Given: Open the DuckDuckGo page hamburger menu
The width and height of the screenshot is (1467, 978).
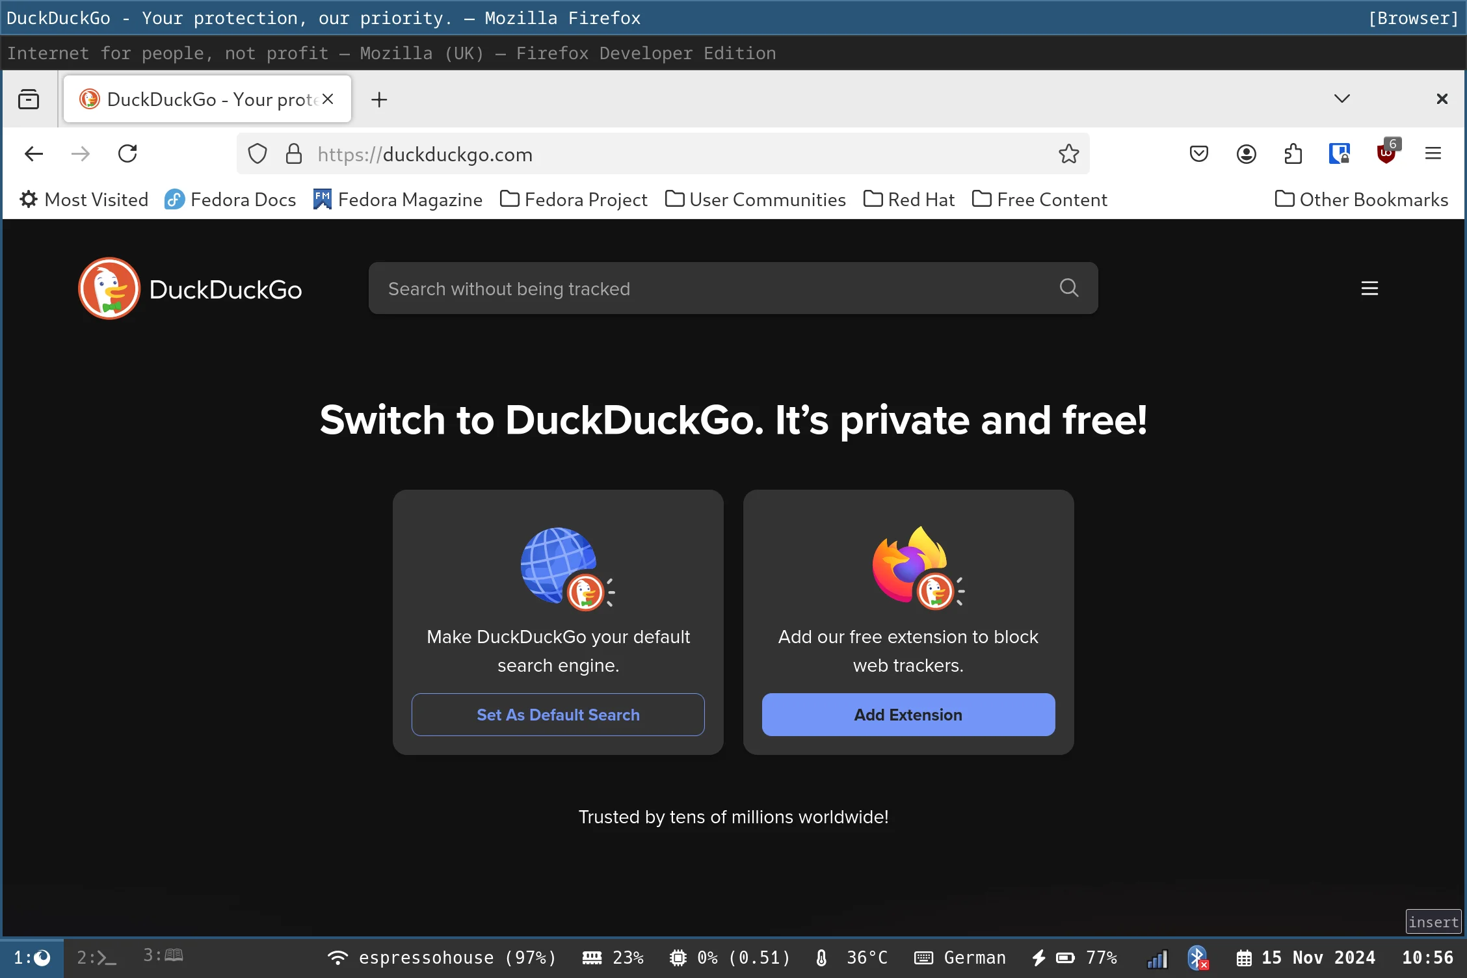Looking at the screenshot, I should pyautogui.click(x=1370, y=289).
